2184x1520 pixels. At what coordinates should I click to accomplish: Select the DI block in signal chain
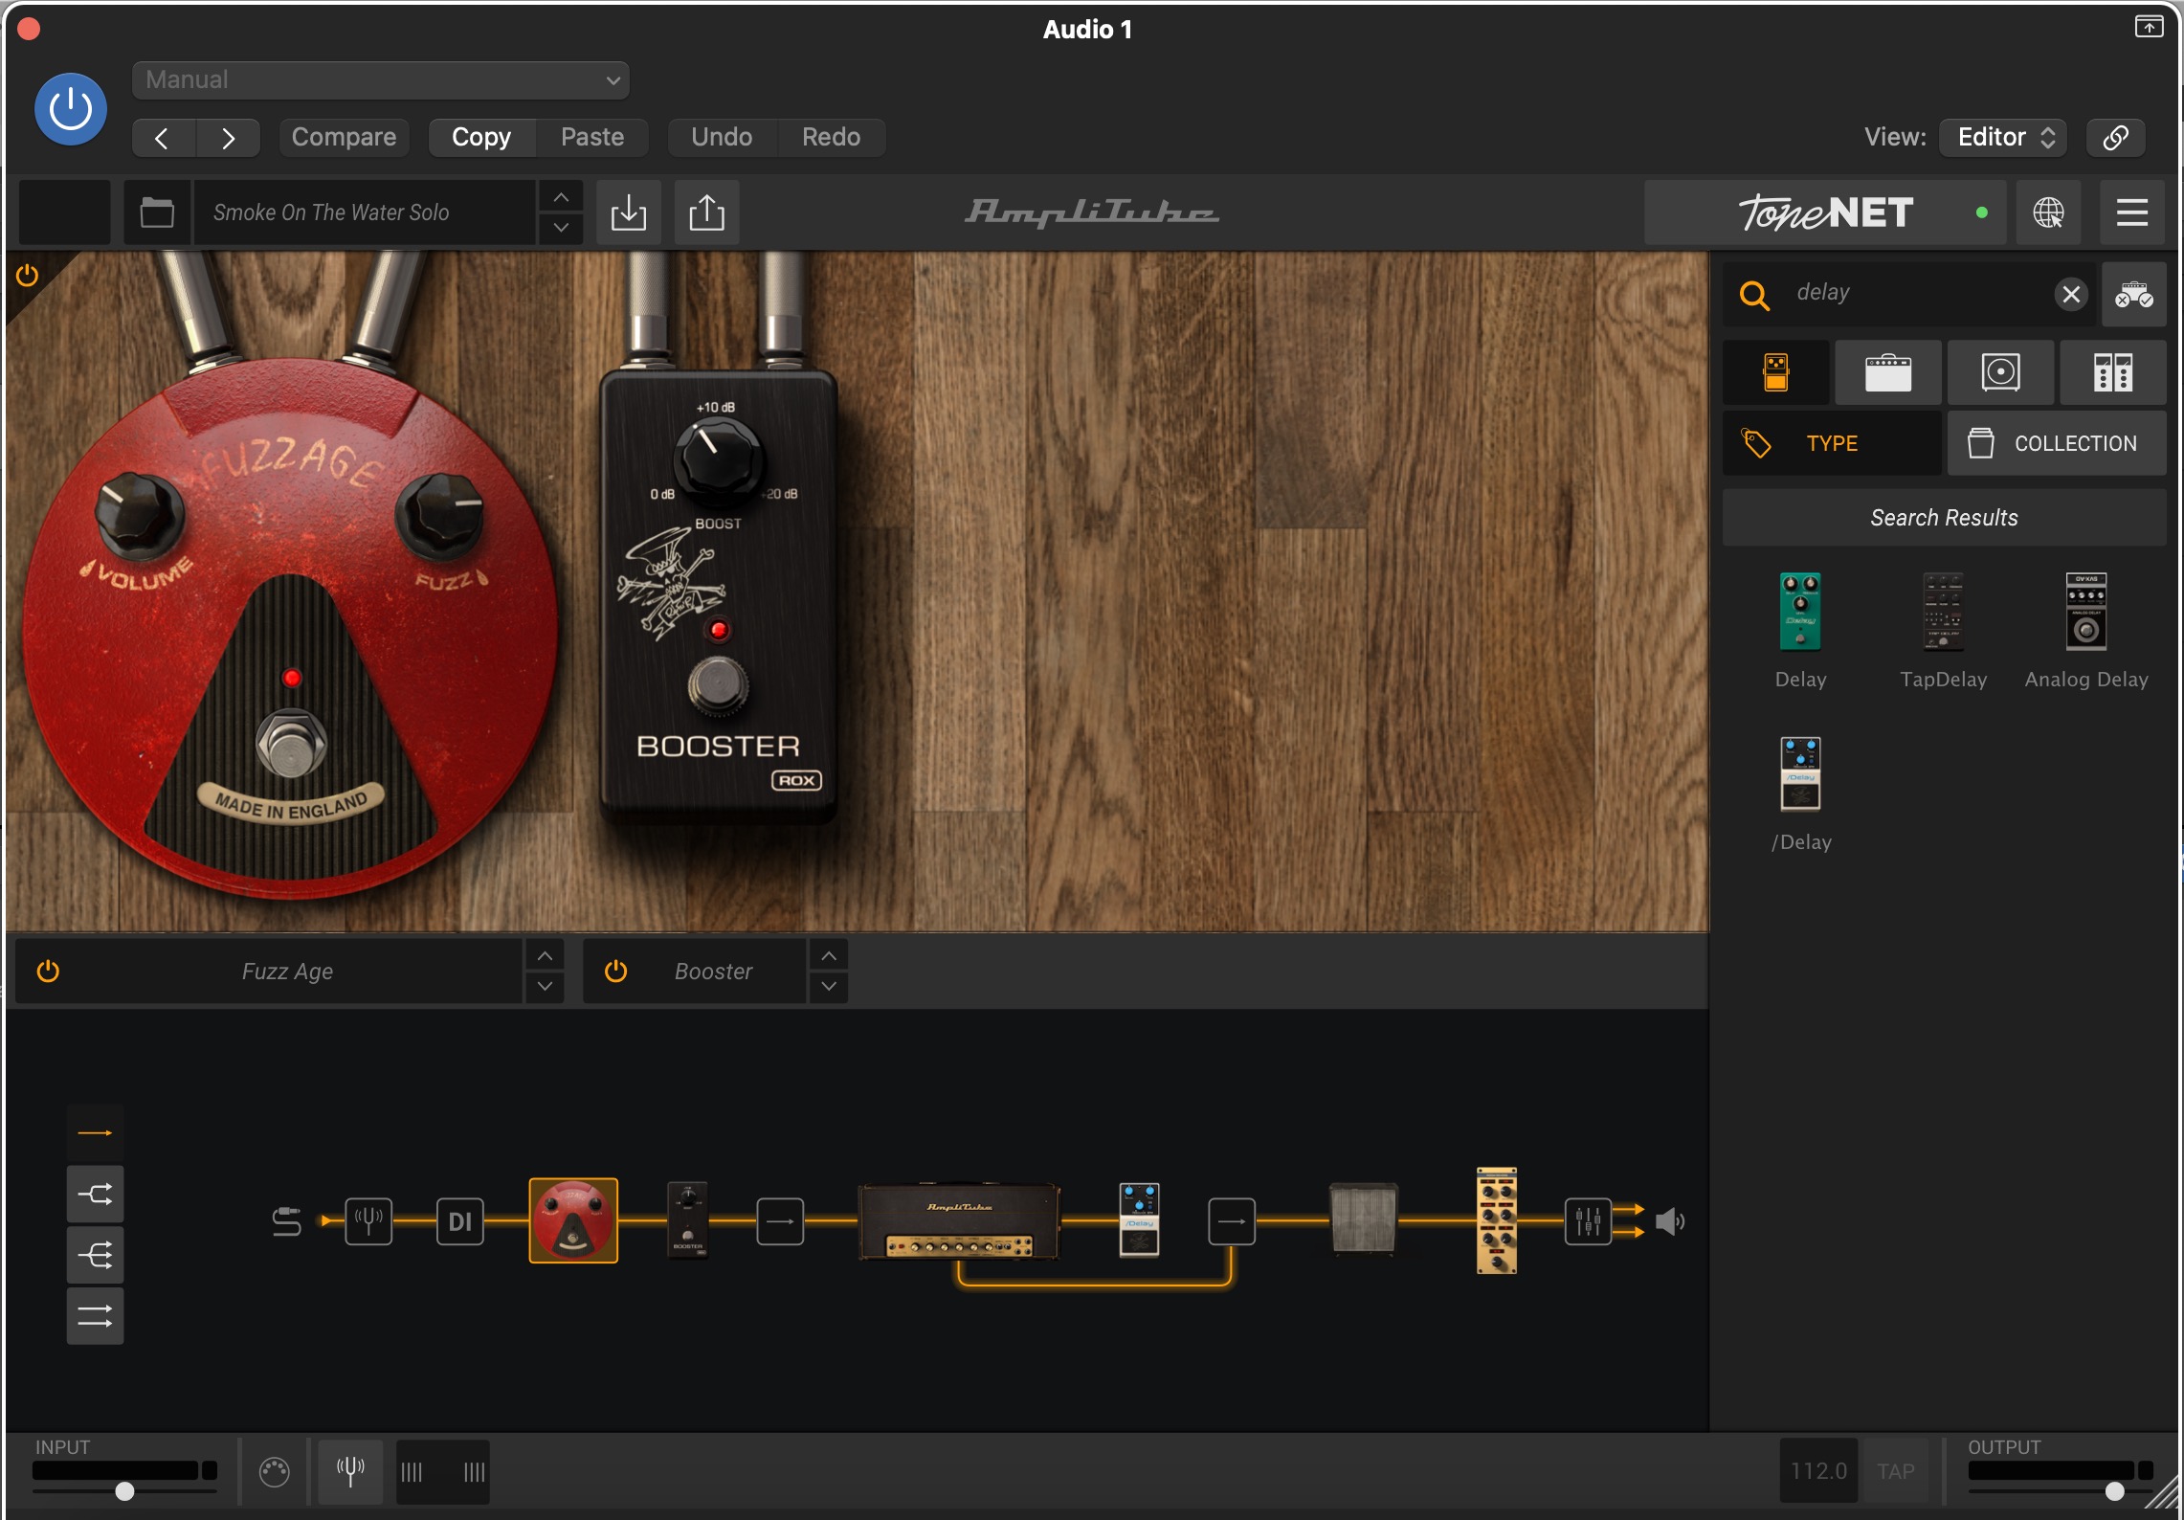pyautogui.click(x=460, y=1221)
